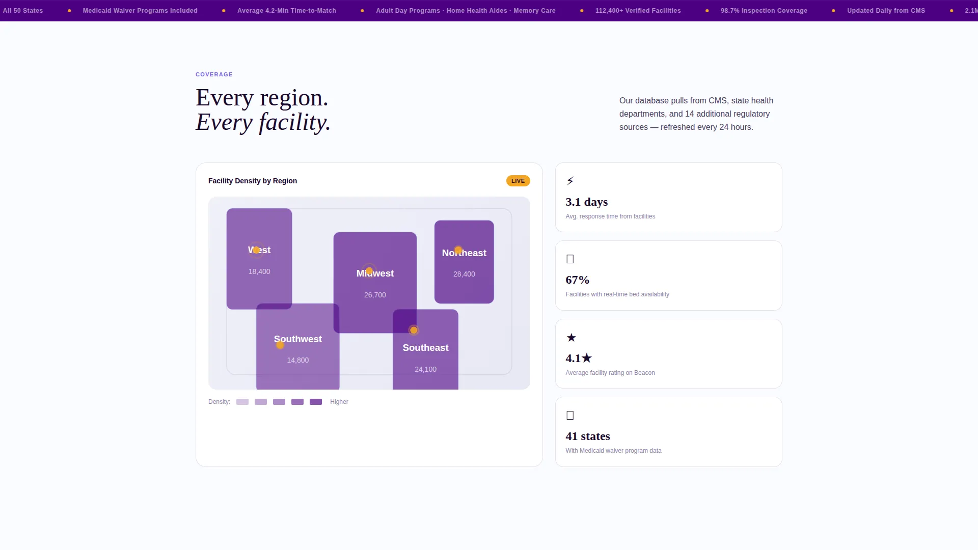Click the 'Higher' legend label
The width and height of the screenshot is (978, 550).
coord(339,402)
